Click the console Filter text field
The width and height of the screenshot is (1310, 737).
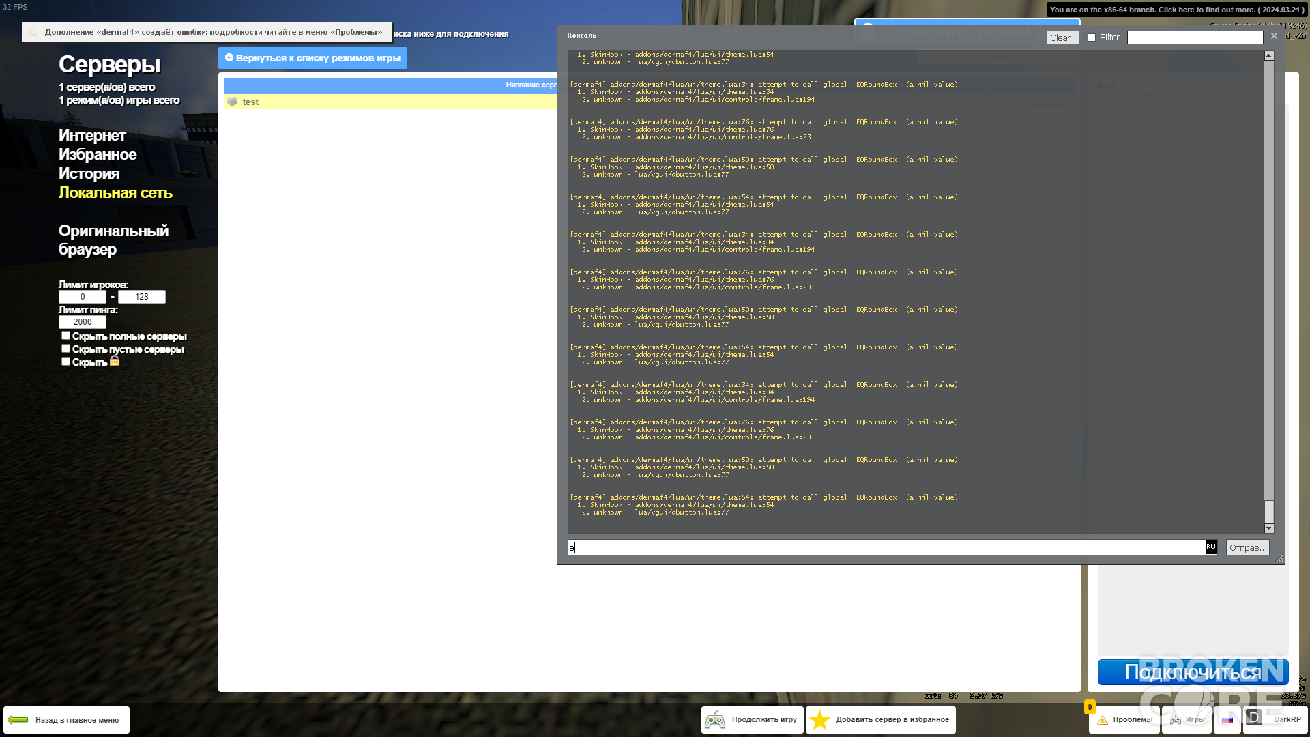click(x=1195, y=38)
